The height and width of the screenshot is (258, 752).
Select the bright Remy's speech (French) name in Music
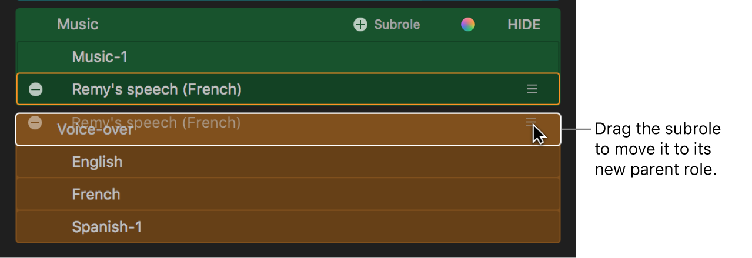[156, 89]
